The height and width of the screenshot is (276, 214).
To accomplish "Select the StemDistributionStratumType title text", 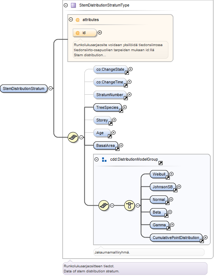I will pyautogui.click(x=104, y=5).
